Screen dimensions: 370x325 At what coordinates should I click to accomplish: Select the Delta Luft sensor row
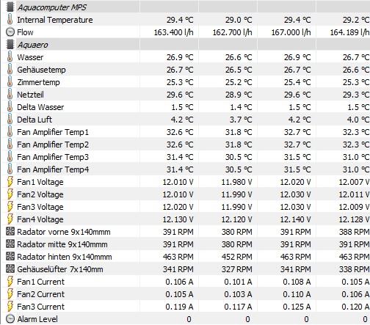[186, 120]
